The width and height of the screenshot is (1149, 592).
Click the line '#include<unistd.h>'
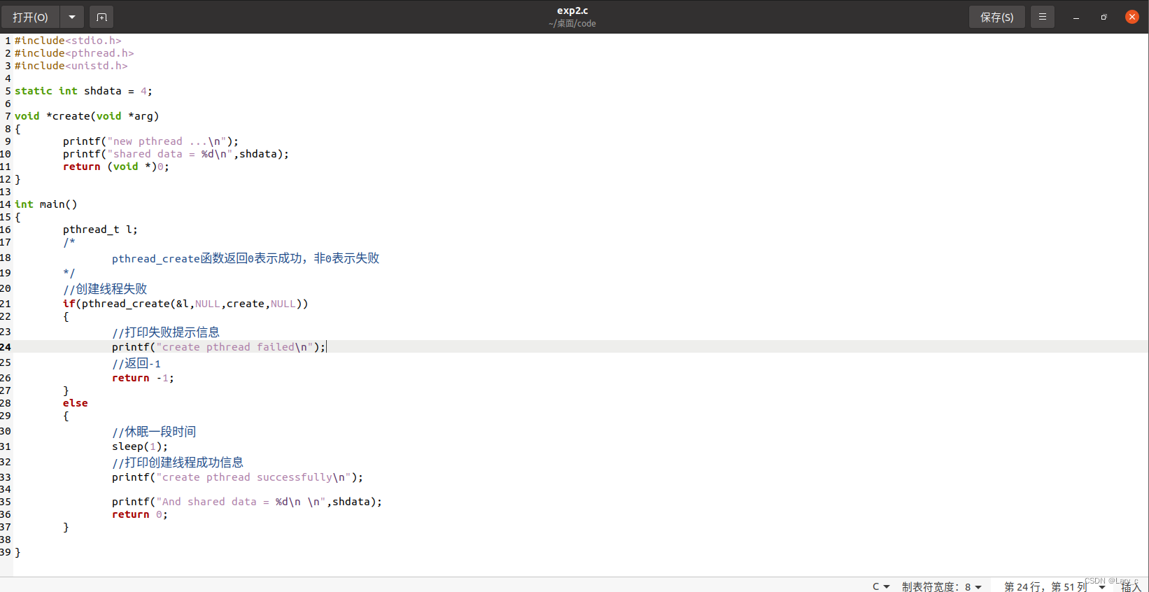71,66
